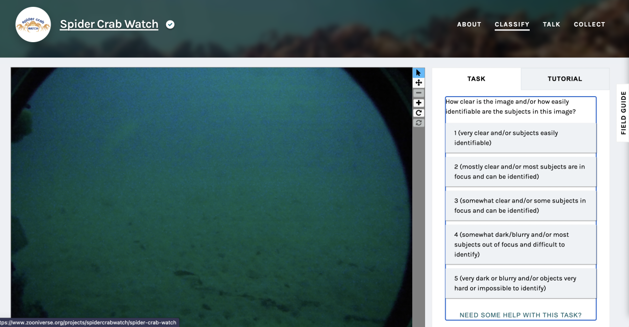Click the question text 'How clear is the image'
Image resolution: width=629 pixels, height=327 pixels.
(511, 106)
